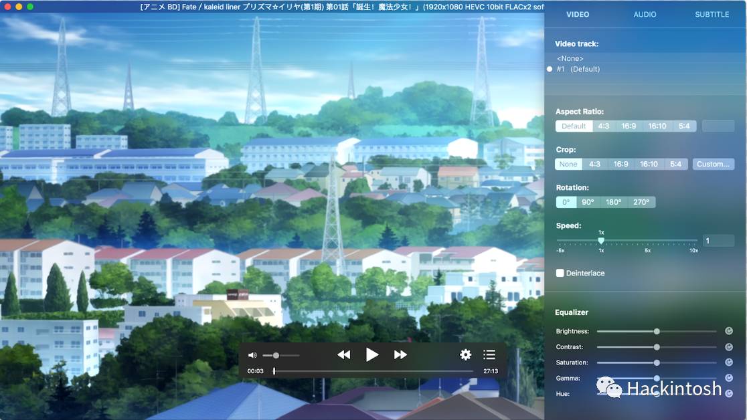This screenshot has width=747, height=420.
Task: Click the fast-forward control
Action: click(400, 354)
